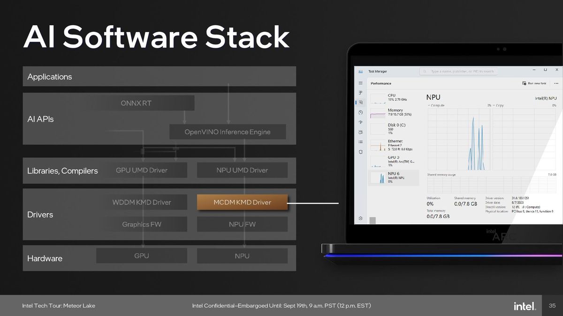Click the Physical location PCI bus value

point(532,212)
